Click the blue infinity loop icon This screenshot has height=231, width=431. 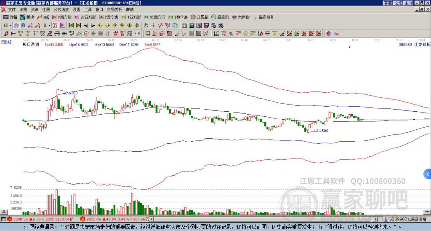[x=336, y=34]
